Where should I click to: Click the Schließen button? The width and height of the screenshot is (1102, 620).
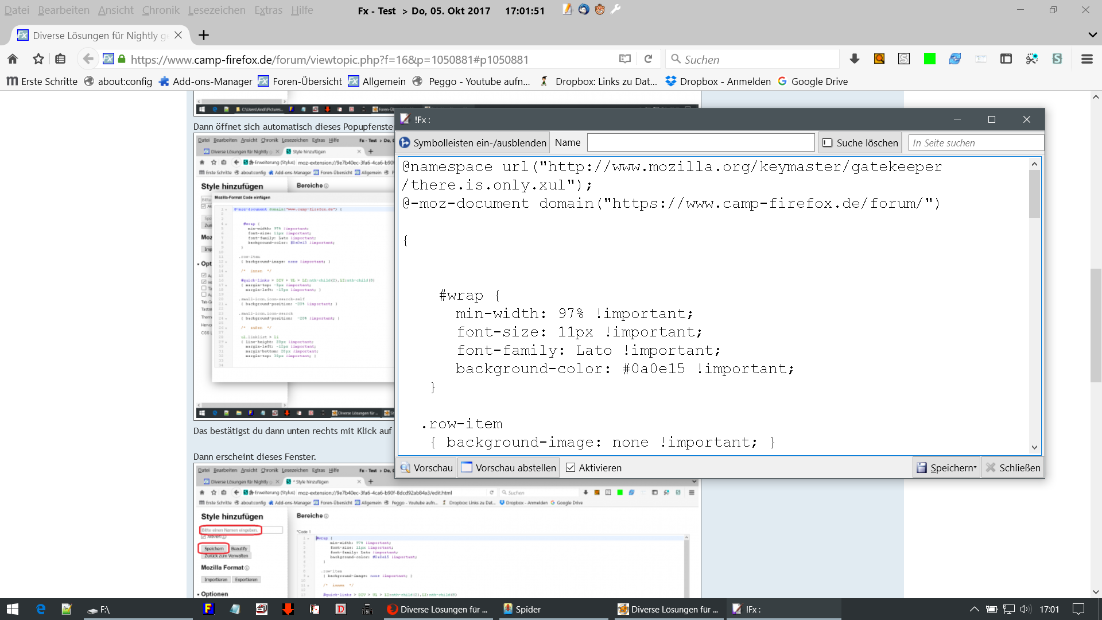coord(1013,468)
